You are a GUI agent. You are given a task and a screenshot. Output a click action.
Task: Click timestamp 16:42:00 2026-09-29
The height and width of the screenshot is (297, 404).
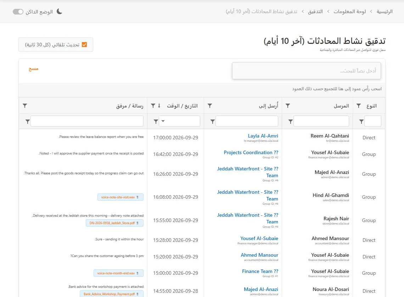pos(175,154)
